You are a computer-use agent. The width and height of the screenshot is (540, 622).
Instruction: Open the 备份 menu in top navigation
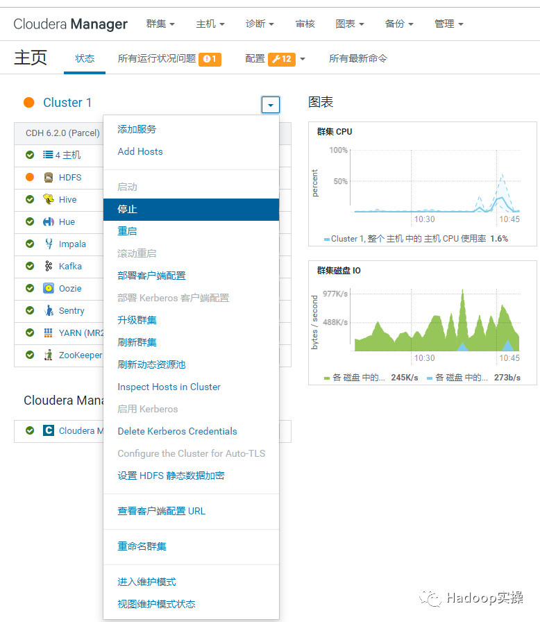(x=399, y=24)
